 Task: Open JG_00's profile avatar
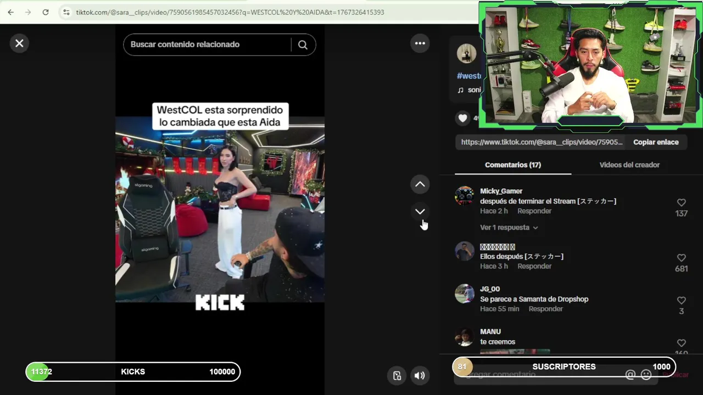coord(465,294)
